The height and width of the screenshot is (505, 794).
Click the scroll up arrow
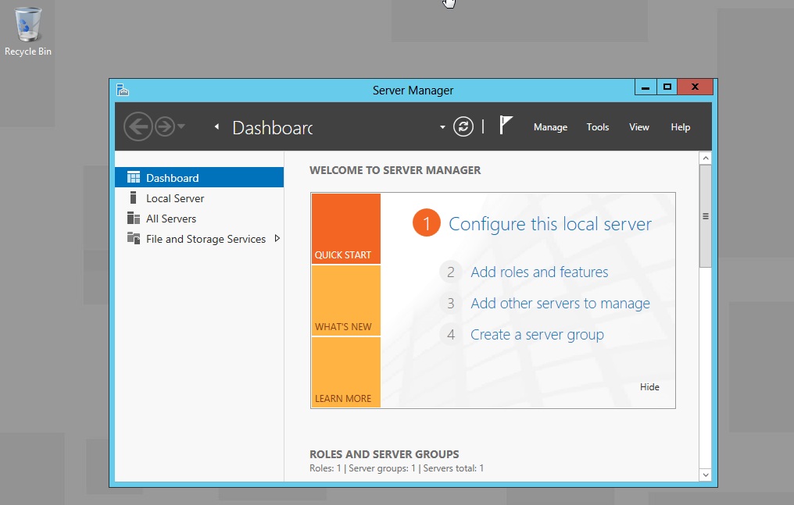[705, 158]
